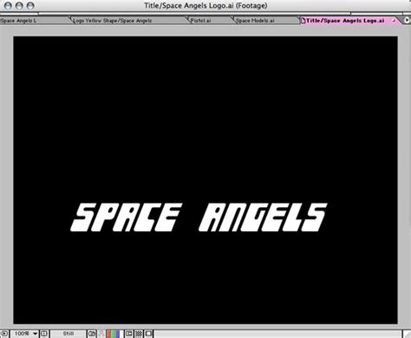Select the Space Models.ai tab

point(265,21)
